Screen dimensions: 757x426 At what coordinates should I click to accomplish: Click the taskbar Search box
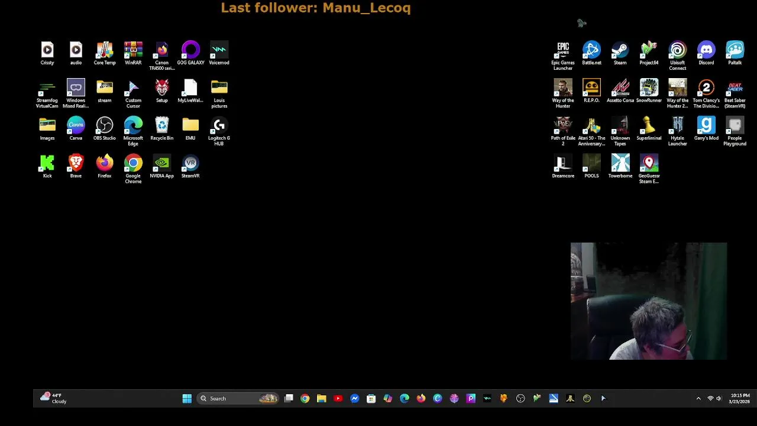(x=238, y=398)
